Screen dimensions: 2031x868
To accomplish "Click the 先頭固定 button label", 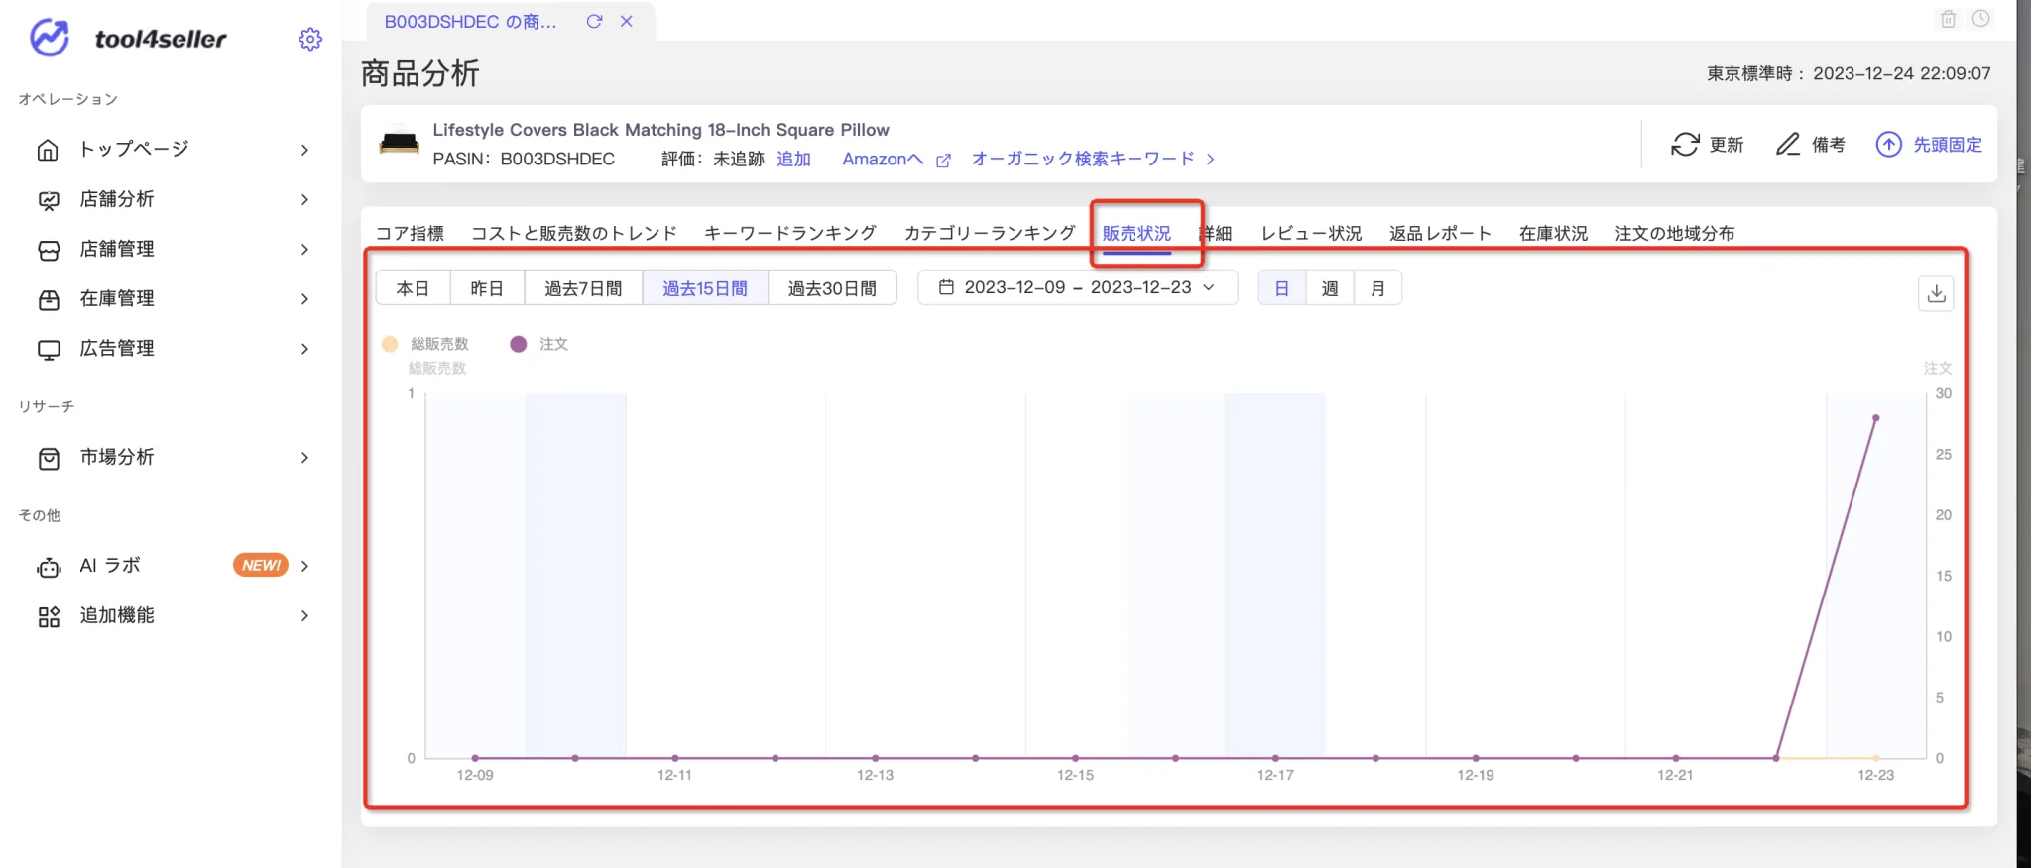I will (x=1948, y=145).
